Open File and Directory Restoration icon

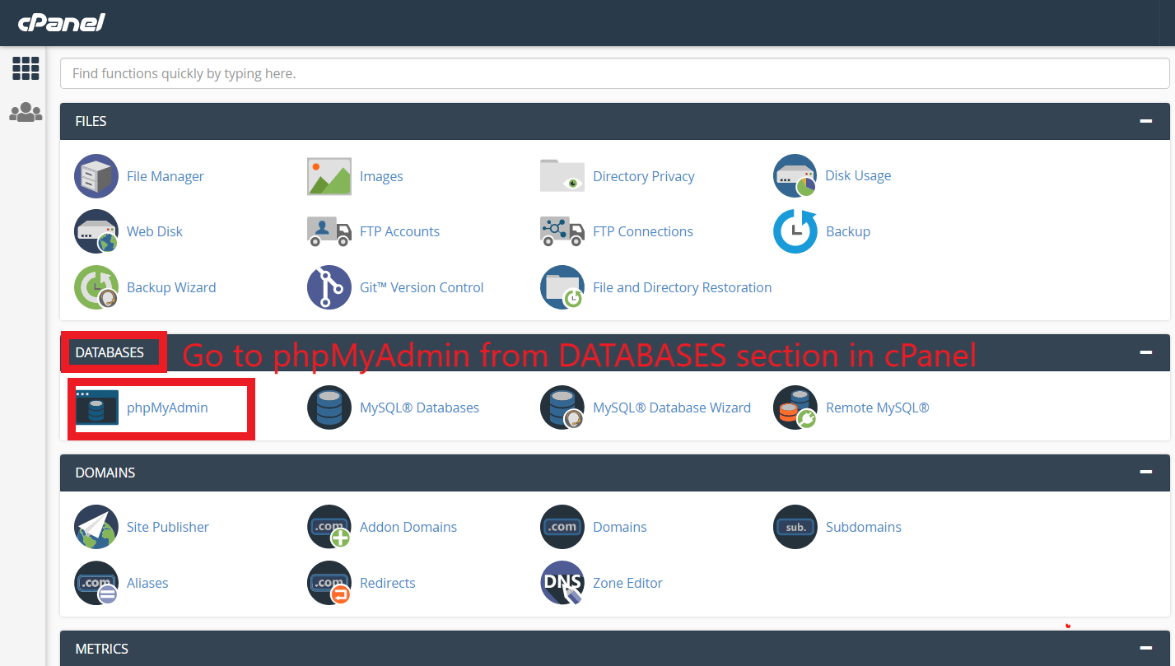click(x=562, y=287)
